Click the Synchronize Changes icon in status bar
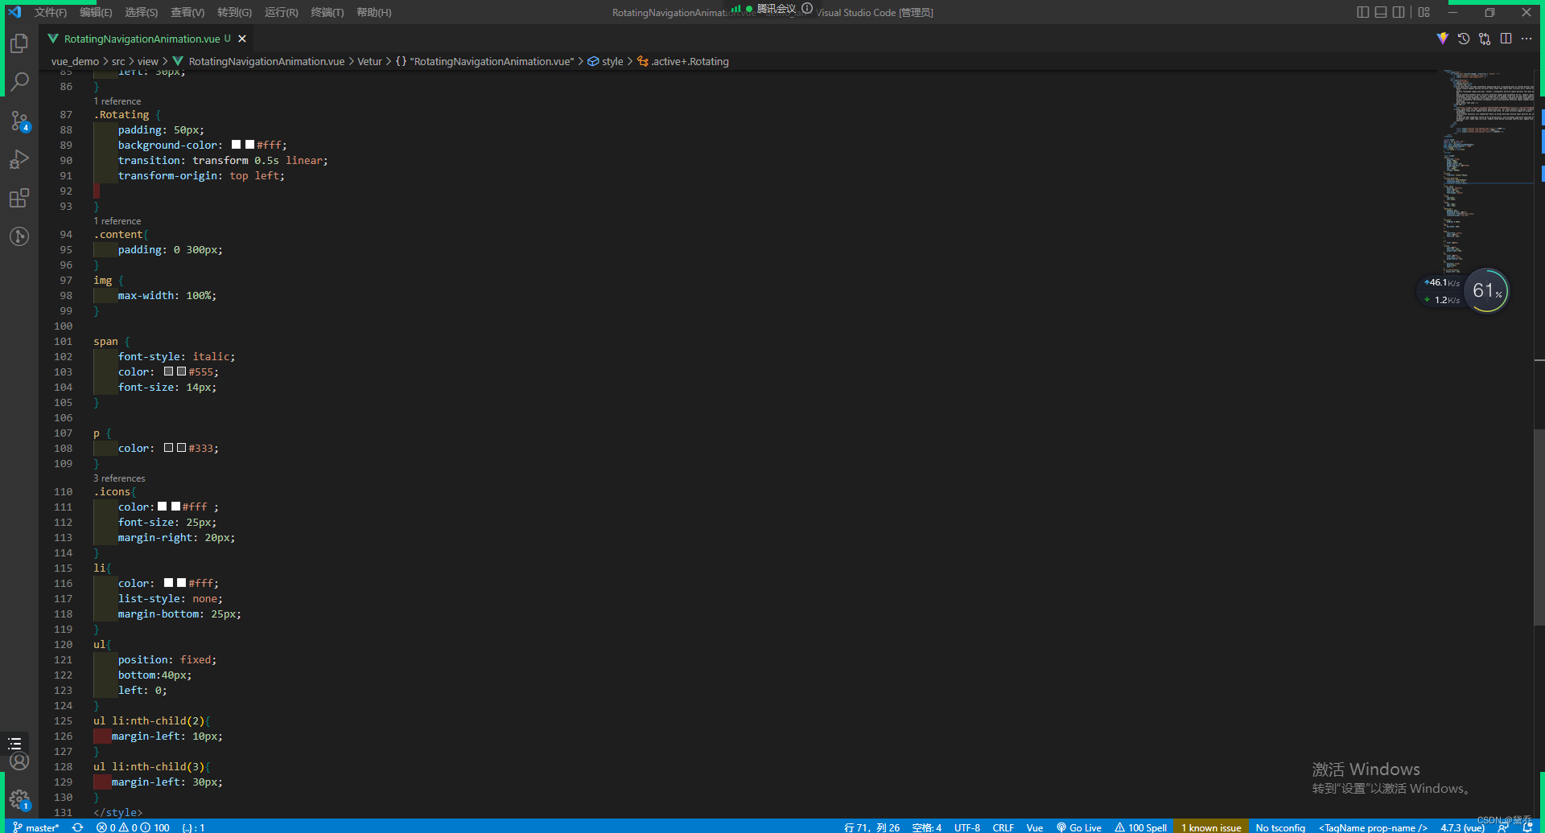Screen dimensions: 1545x833 (77, 827)
